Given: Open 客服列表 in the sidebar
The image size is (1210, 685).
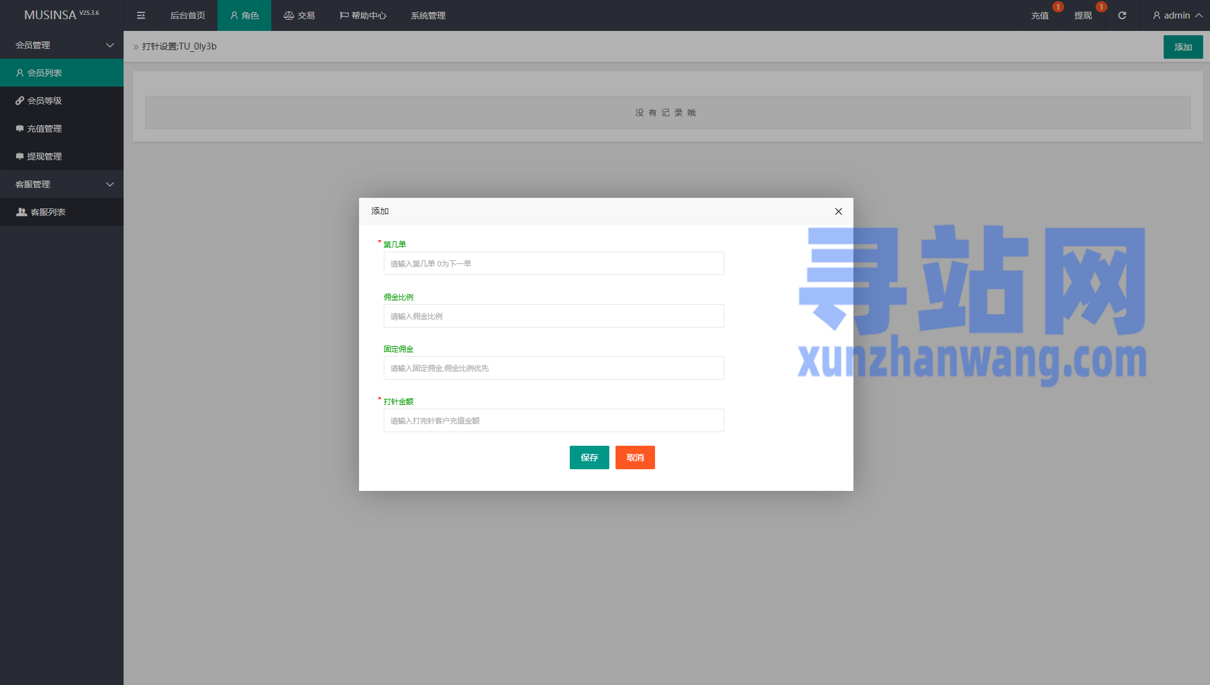Looking at the screenshot, I should pyautogui.click(x=48, y=212).
